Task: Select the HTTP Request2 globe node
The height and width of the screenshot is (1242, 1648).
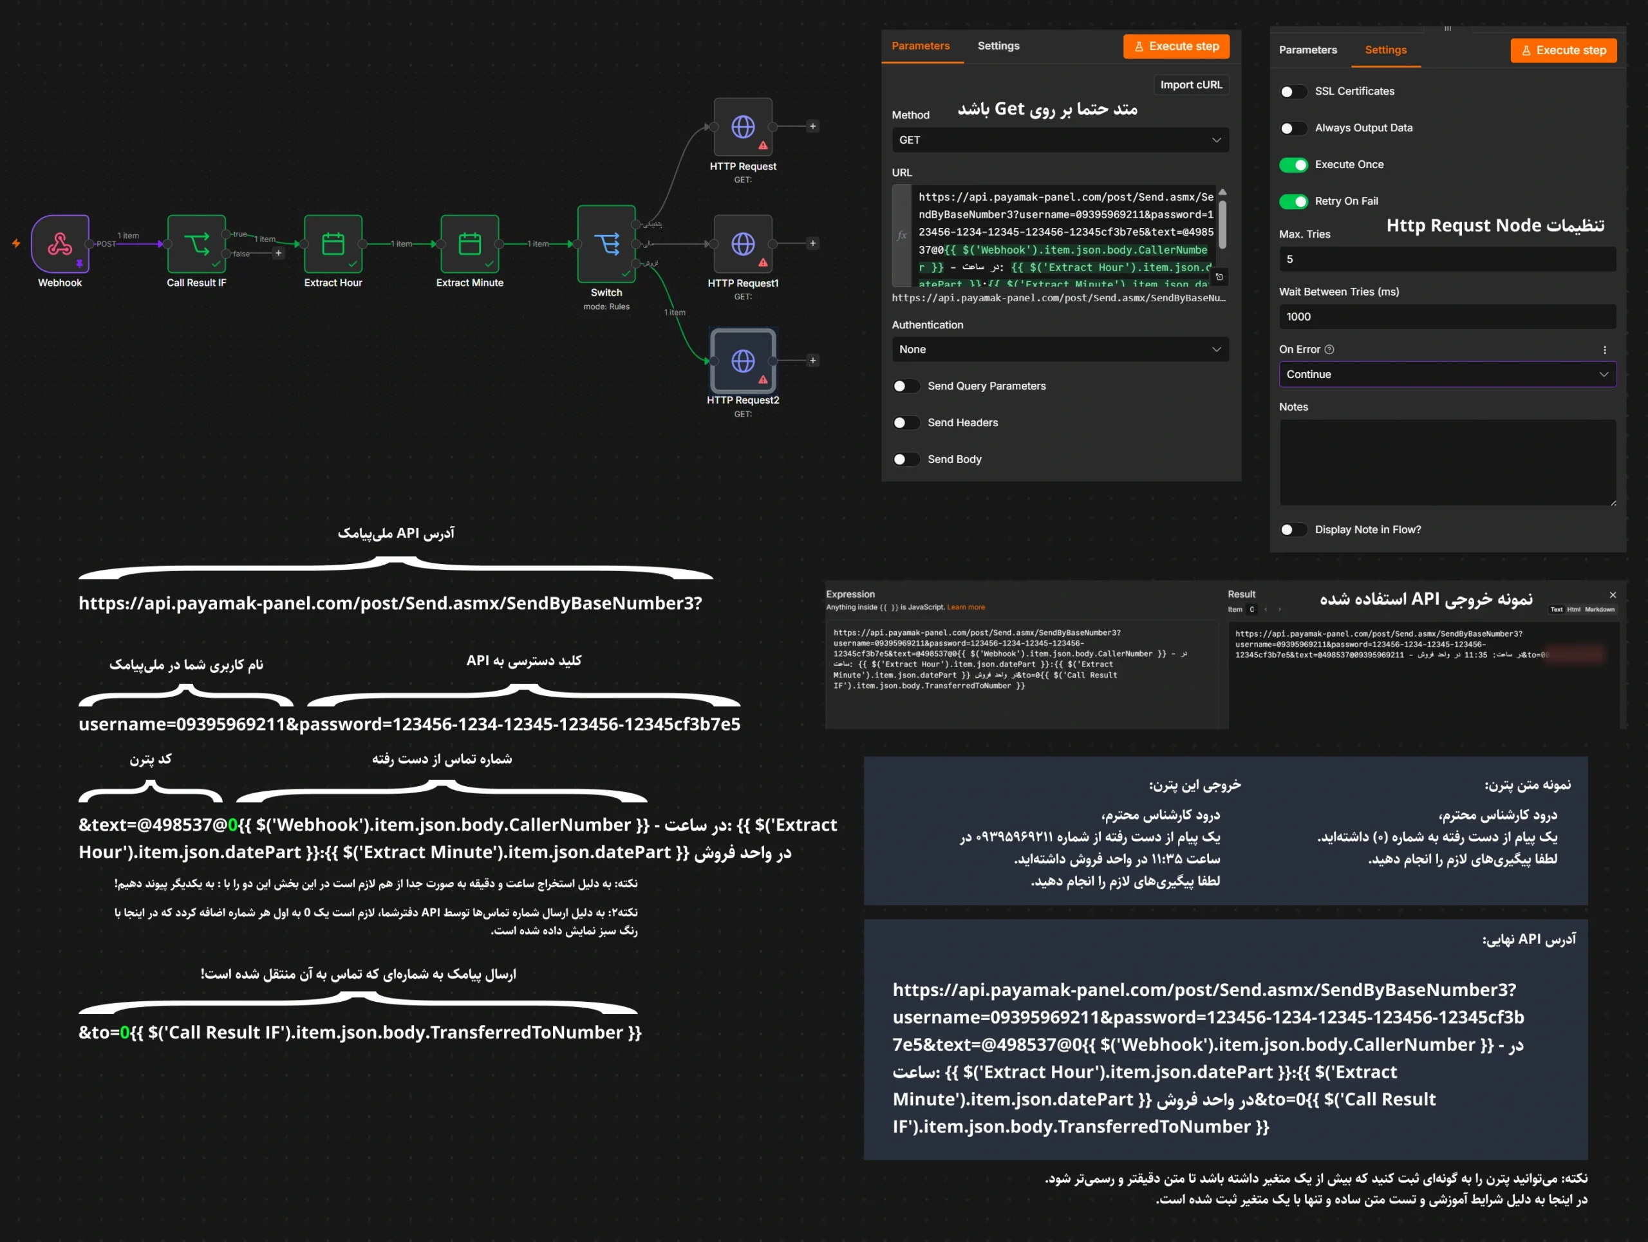Action: click(743, 361)
